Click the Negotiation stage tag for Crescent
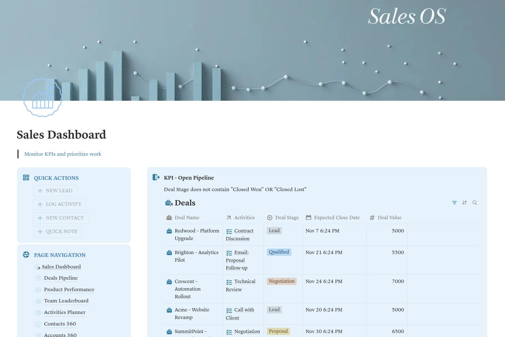 coord(281,281)
